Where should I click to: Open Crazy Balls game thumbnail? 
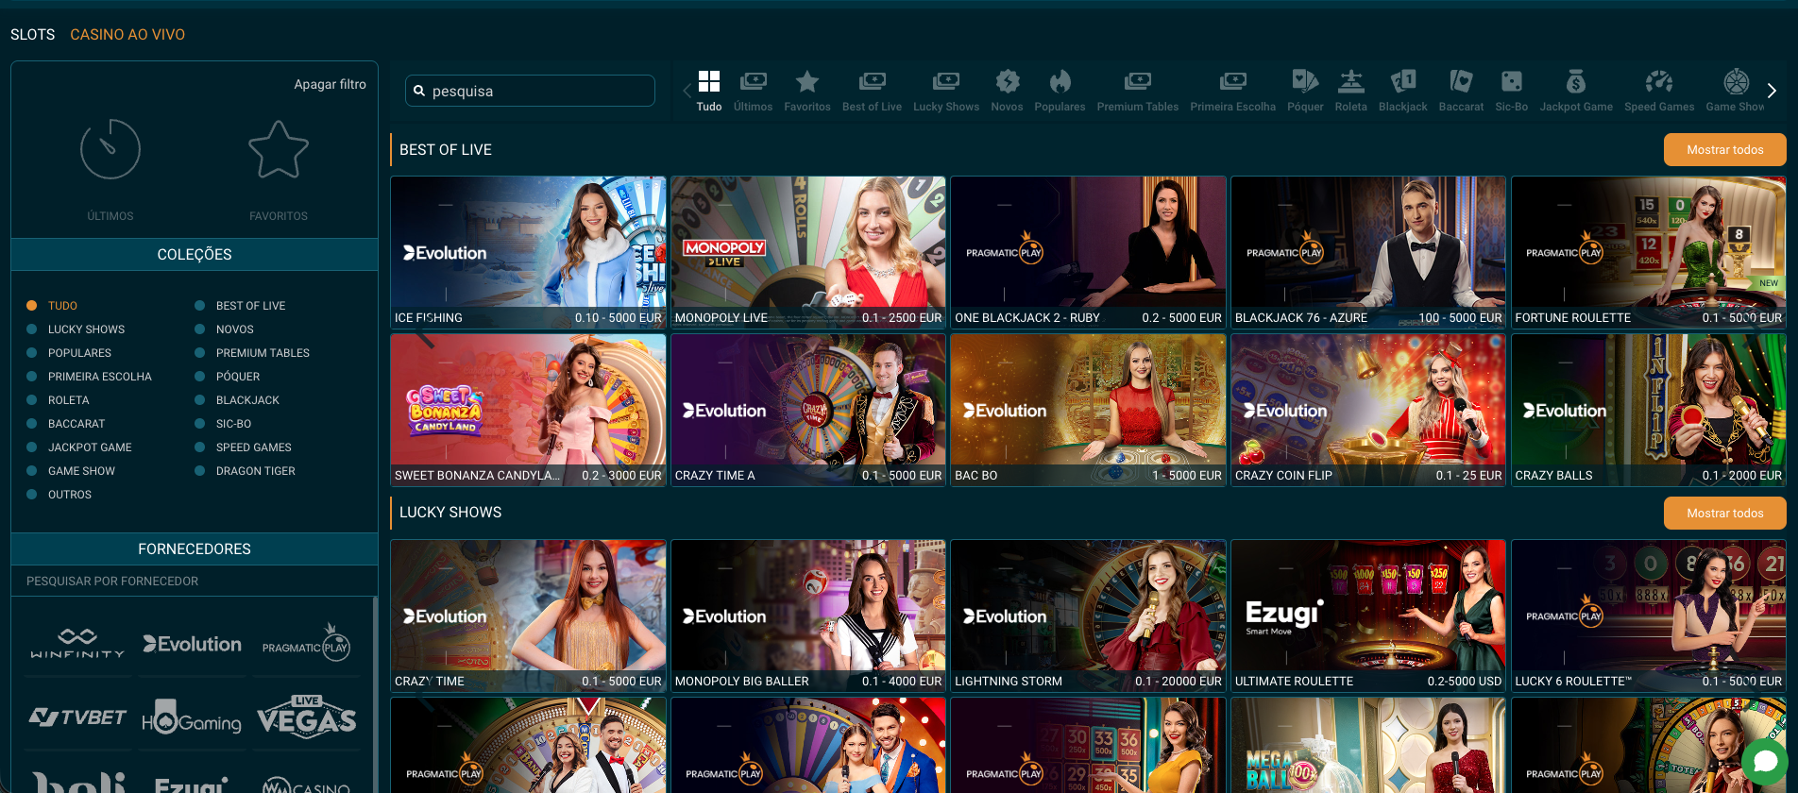[x=1649, y=410]
